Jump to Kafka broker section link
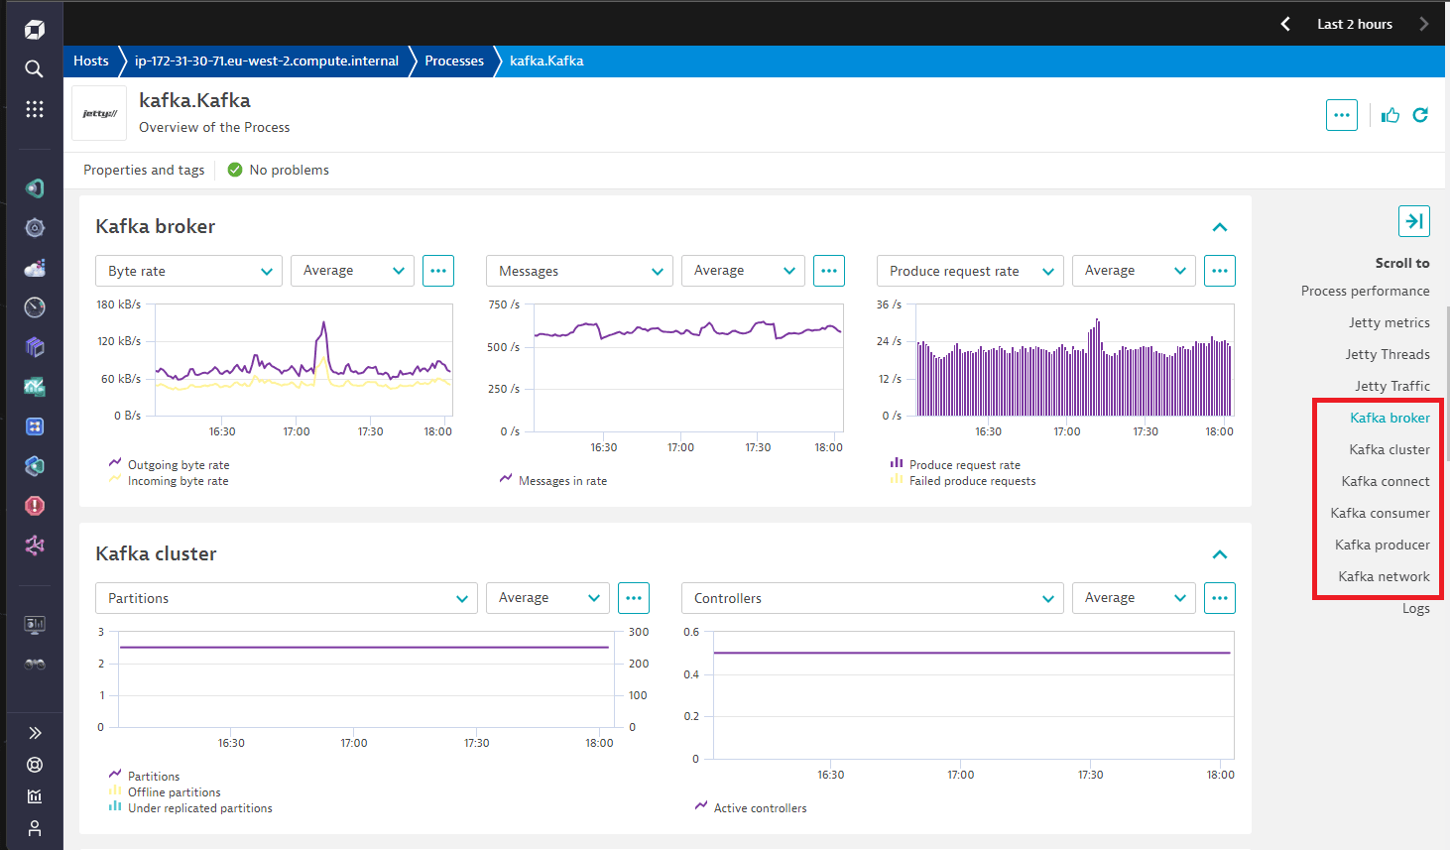This screenshot has width=1450, height=850. pyautogui.click(x=1390, y=418)
